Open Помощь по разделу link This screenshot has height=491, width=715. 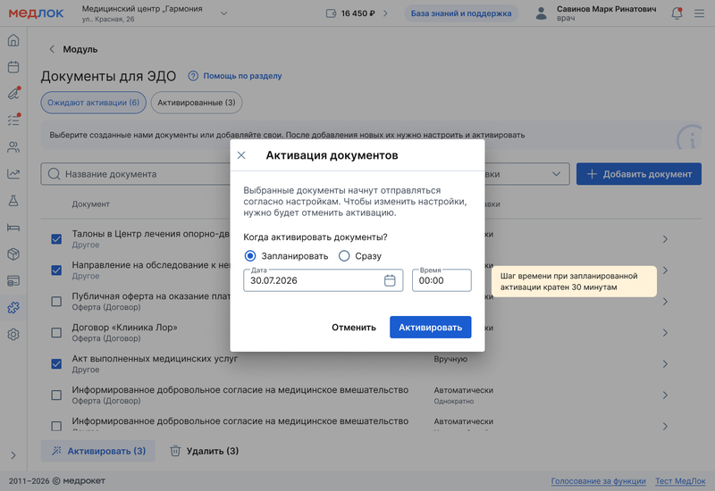pyautogui.click(x=242, y=76)
